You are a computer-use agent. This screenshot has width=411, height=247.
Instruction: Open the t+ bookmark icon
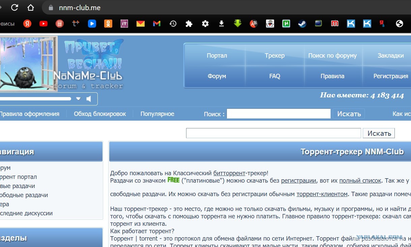tap(76, 24)
